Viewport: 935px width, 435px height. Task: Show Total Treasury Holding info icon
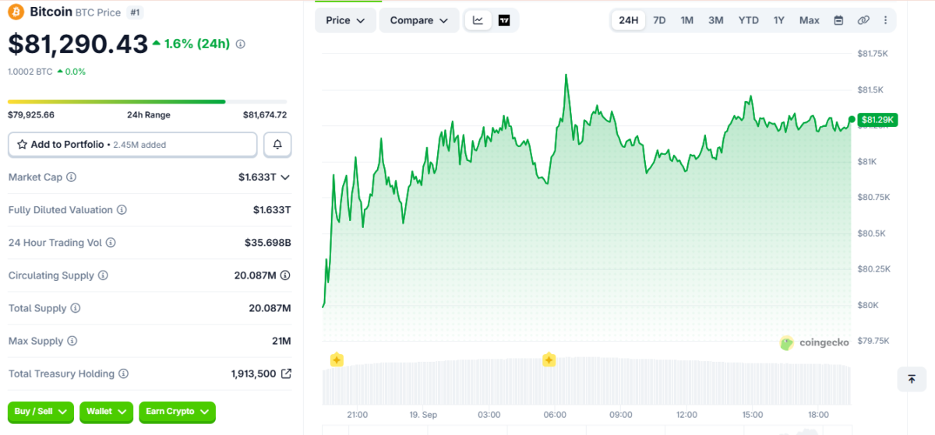tap(123, 374)
